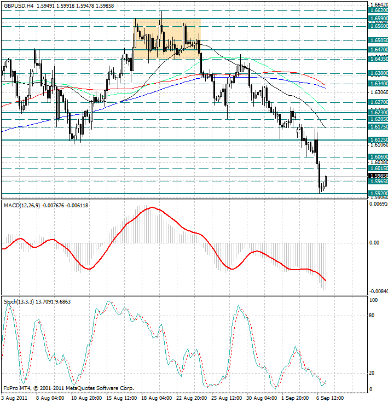Select the 1.6435 price level label
This screenshot has height=402, width=388.
[x=378, y=59]
